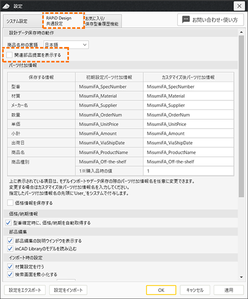This screenshot has width=248, height=299.
Task: Click the 適用 button
Action: tap(229, 290)
